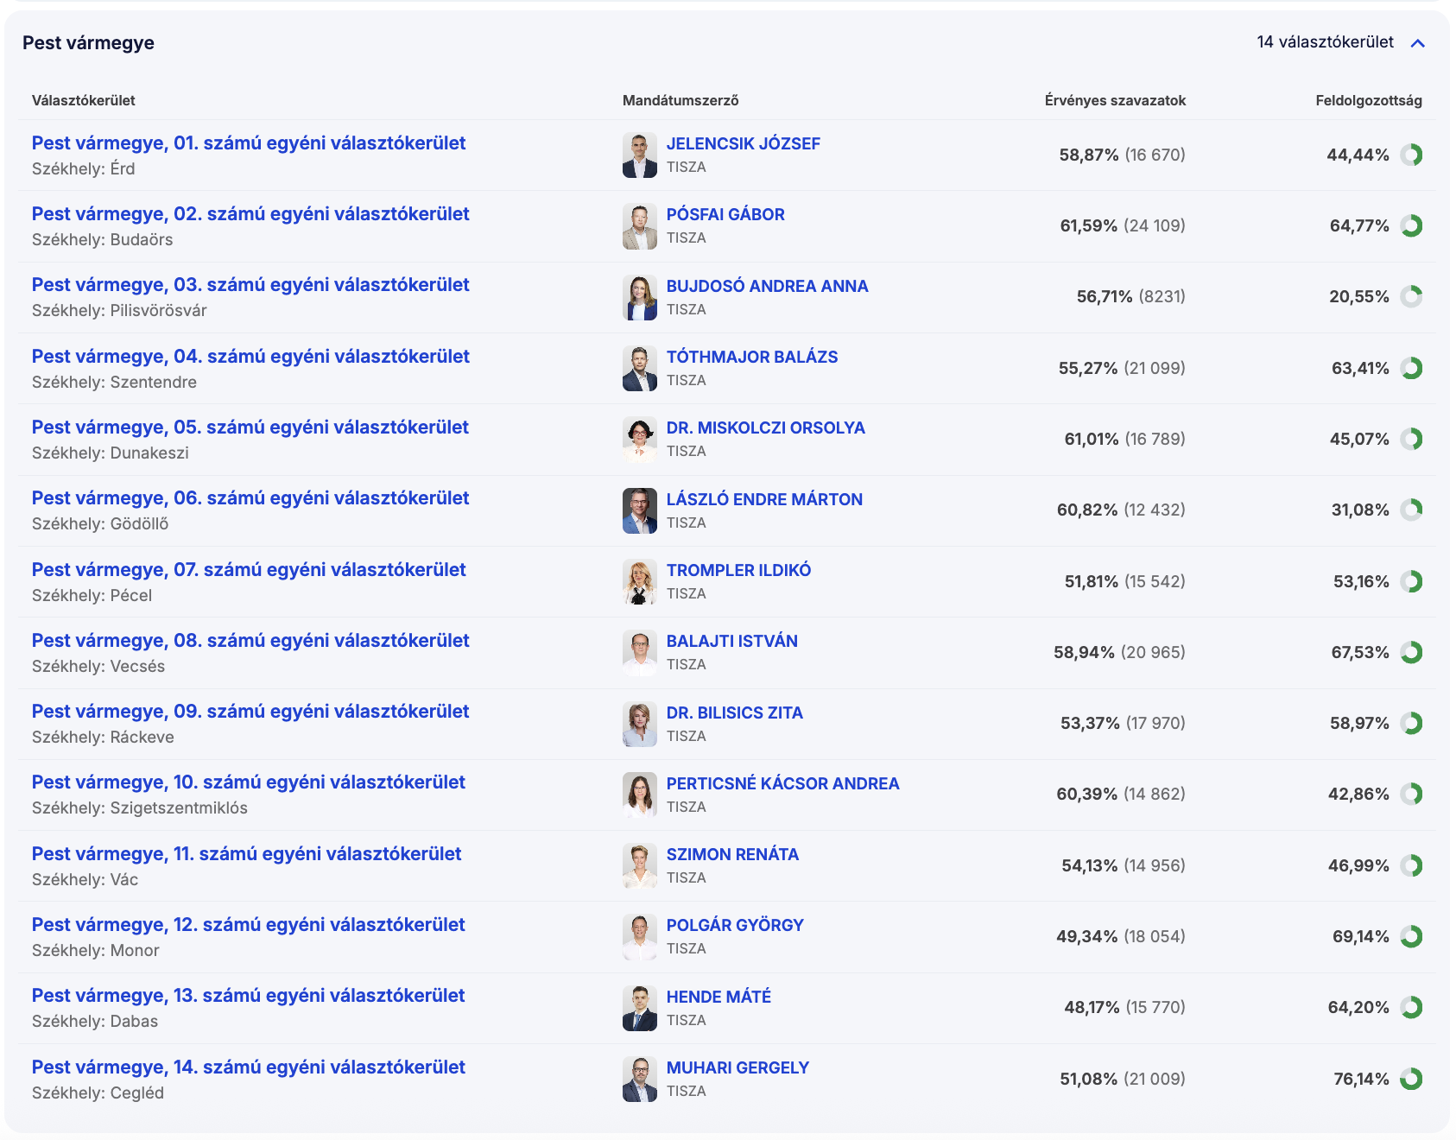The height and width of the screenshot is (1140, 1456).
Task: Open Pest vármegye 01. district link
Action: point(249,143)
